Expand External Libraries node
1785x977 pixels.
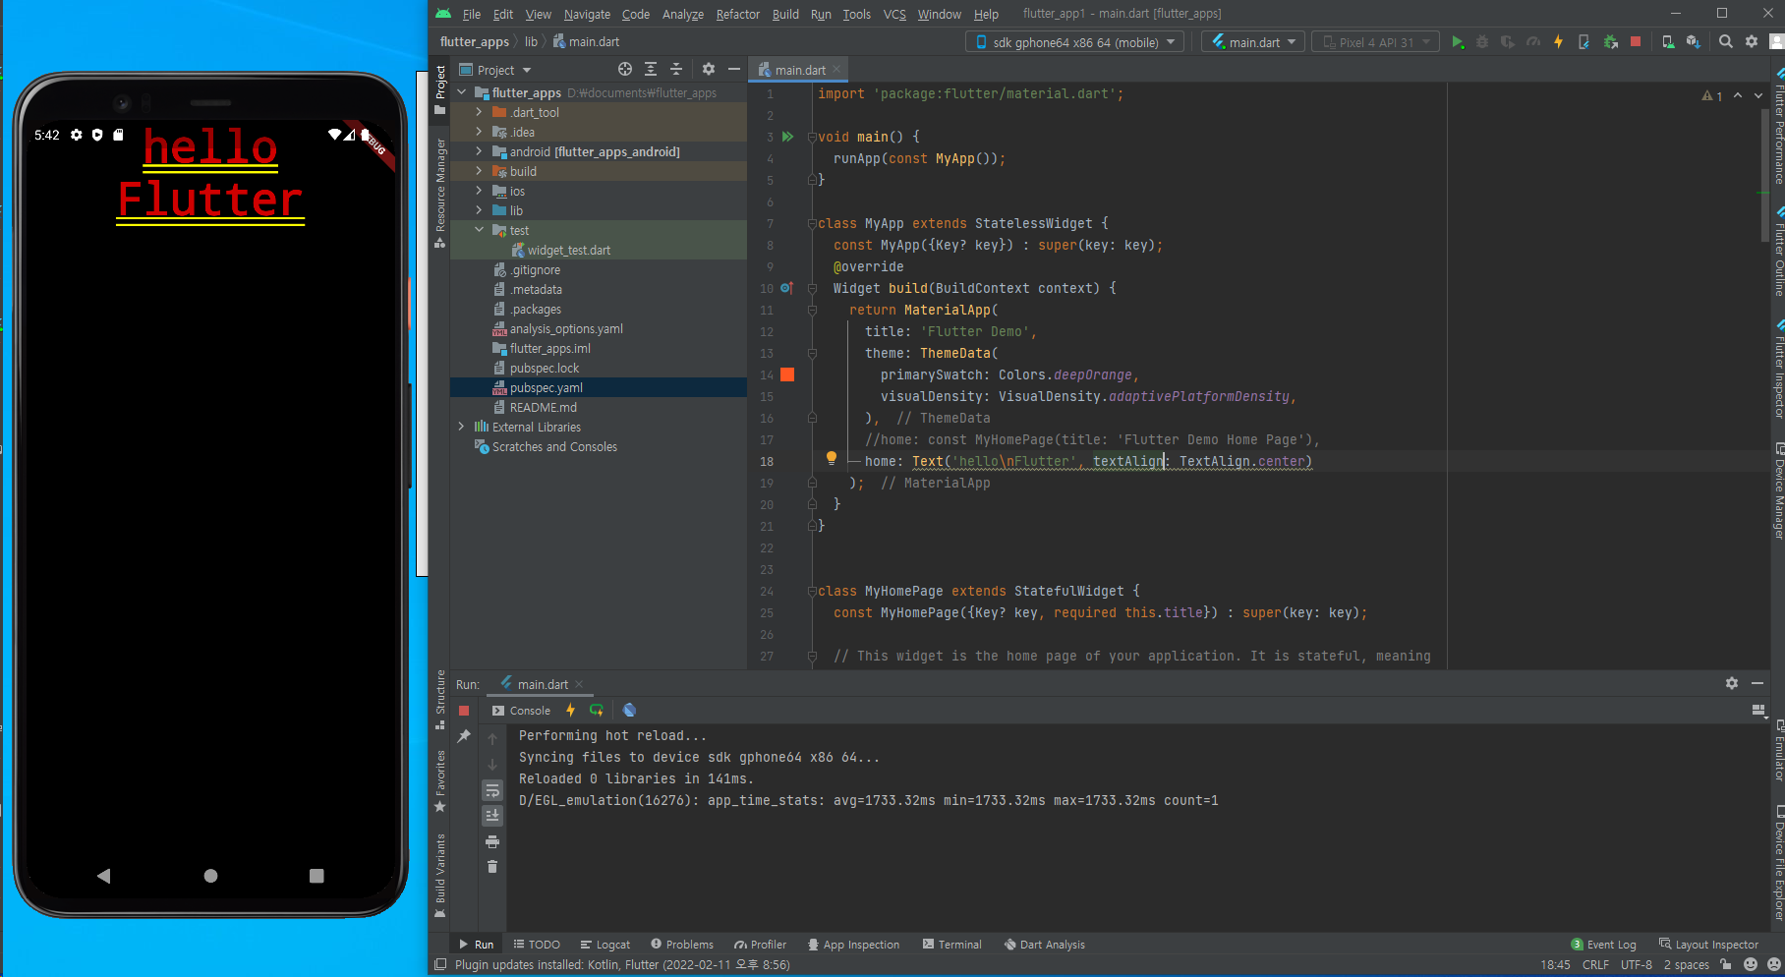click(461, 427)
